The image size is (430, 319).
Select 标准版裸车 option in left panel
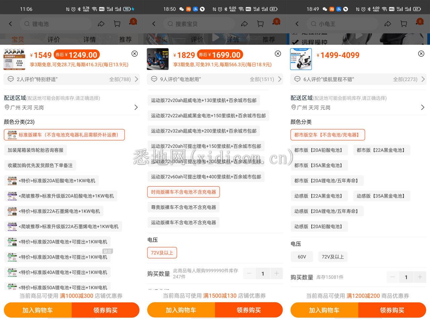point(64,135)
